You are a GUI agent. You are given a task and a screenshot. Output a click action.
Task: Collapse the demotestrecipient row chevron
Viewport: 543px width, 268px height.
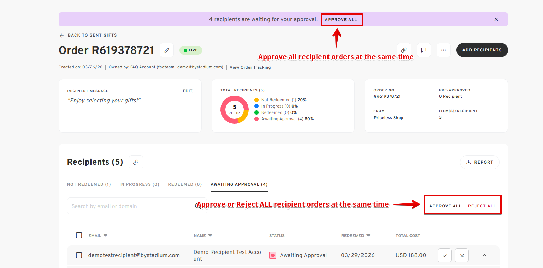[484, 255]
